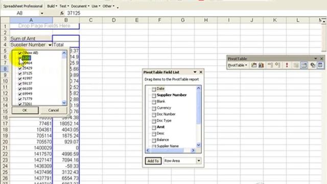Click Add To button in Field List
327x184 pixels.
(x=153, y=161)
